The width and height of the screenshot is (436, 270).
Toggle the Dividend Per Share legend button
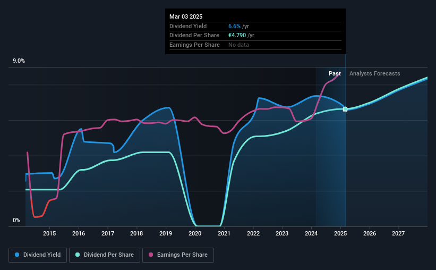[x=105, y=255]
